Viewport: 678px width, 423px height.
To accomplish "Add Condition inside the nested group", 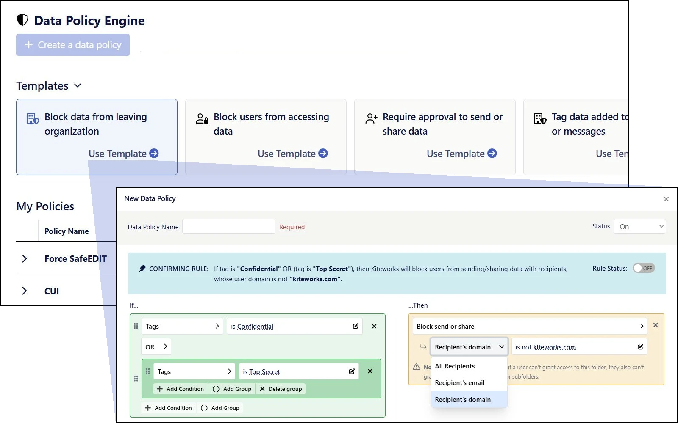I will [x=181, y=389].
